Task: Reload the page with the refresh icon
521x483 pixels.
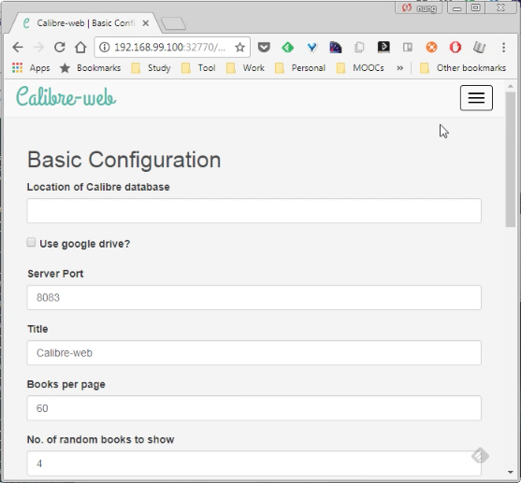Action: click(x=60, y=48)
